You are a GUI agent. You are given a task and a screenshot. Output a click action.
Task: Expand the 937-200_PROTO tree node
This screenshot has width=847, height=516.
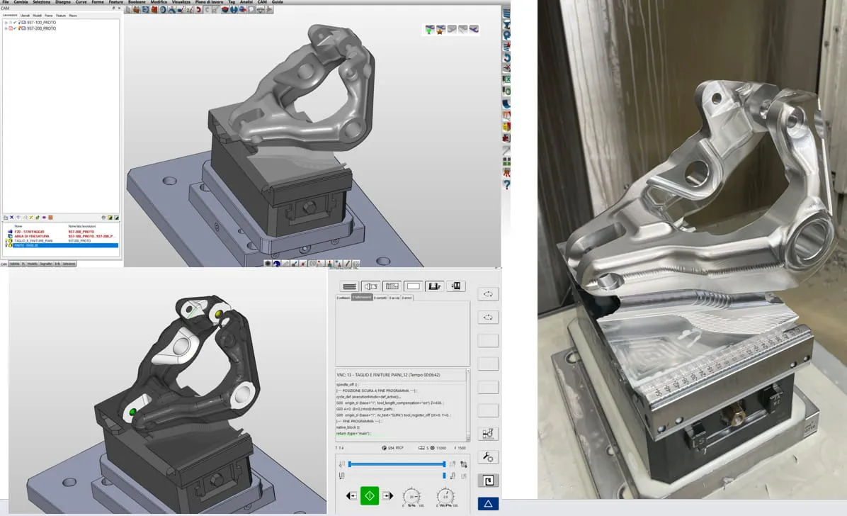point(6,28)
